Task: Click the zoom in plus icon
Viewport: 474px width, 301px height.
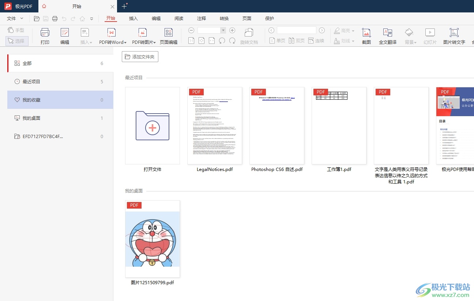Action: pos(232,30)
